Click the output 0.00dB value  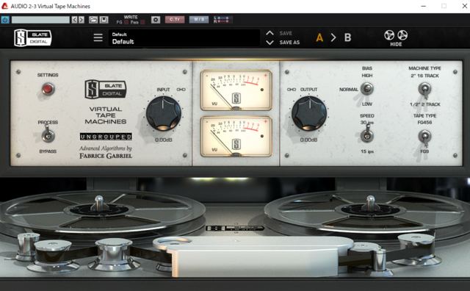pos(308,140)
